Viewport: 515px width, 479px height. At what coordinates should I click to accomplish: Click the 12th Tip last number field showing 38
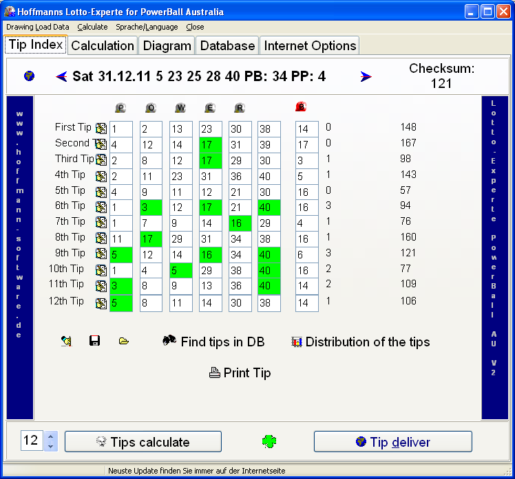coord(269,303)
